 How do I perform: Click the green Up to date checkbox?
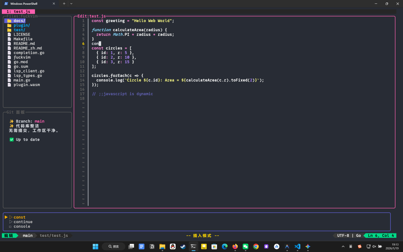tap(12, 140)
